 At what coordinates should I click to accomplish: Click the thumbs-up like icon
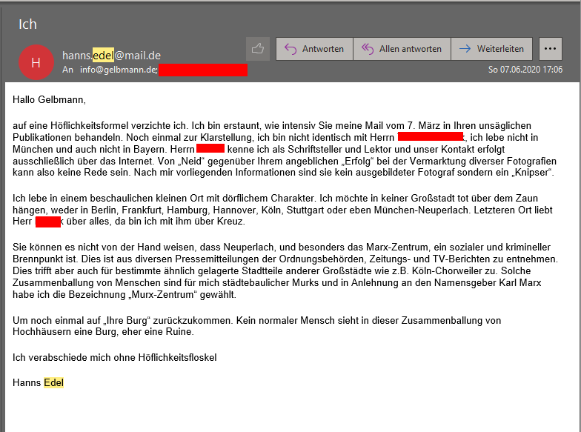[x=258, y=49]
